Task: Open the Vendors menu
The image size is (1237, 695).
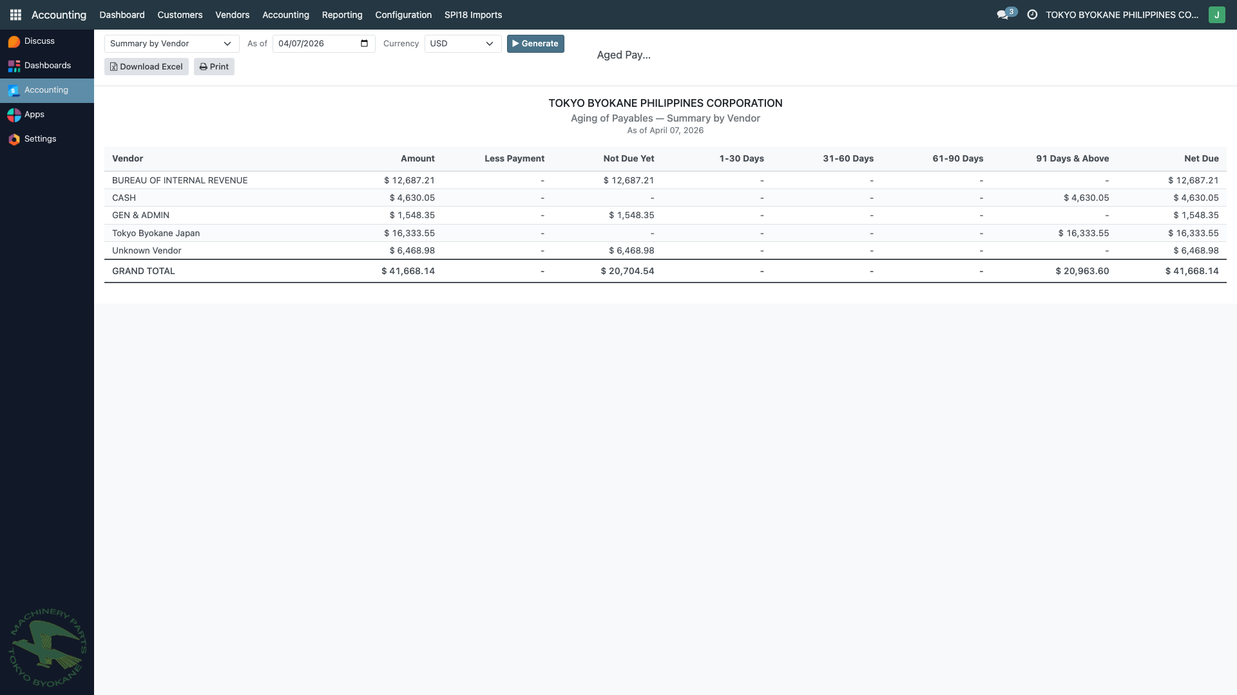Action: (x=232, y=15)
